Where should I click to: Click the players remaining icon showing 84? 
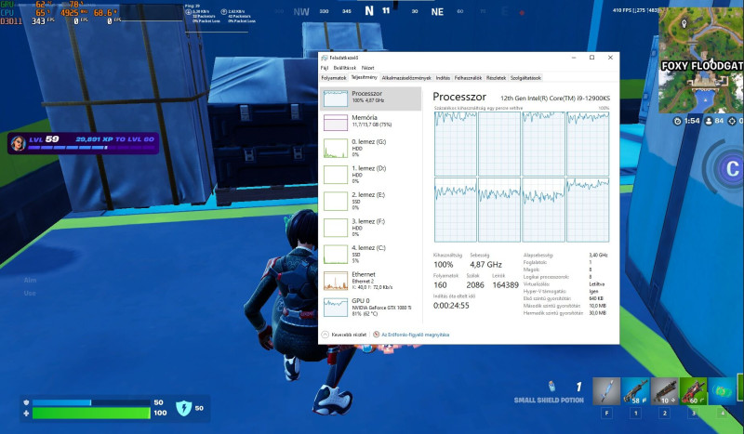click(709, 121)
